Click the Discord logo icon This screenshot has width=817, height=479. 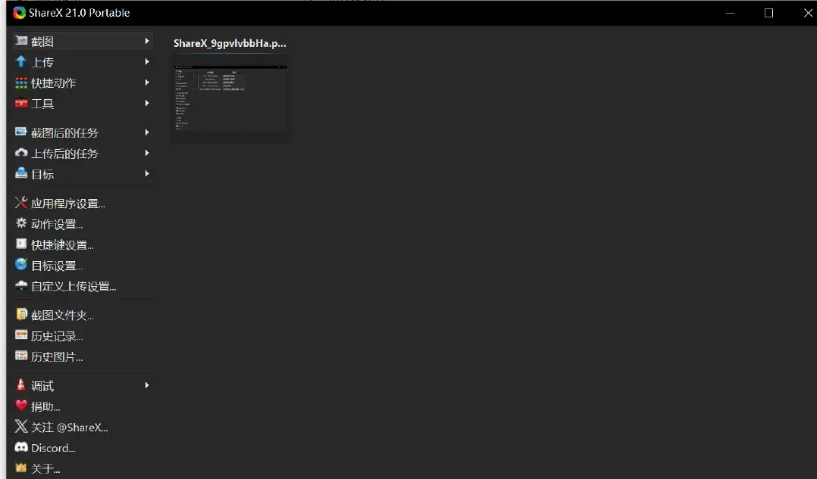pos(21,447)
